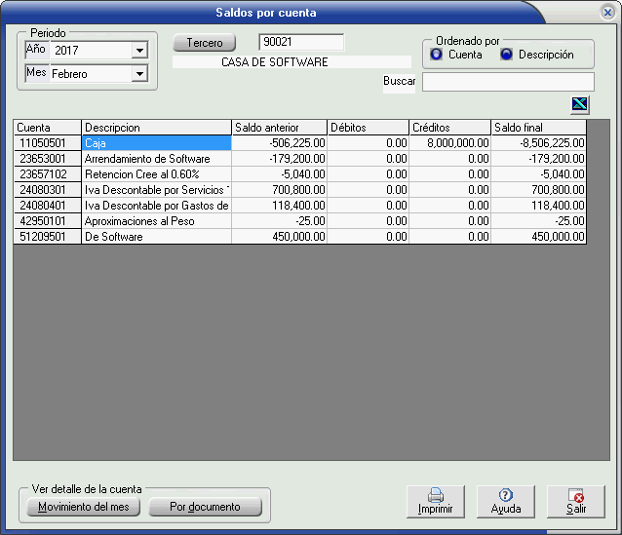Click the Tercero code field 90021
622x535 pixels.
[x=301, y=43]
